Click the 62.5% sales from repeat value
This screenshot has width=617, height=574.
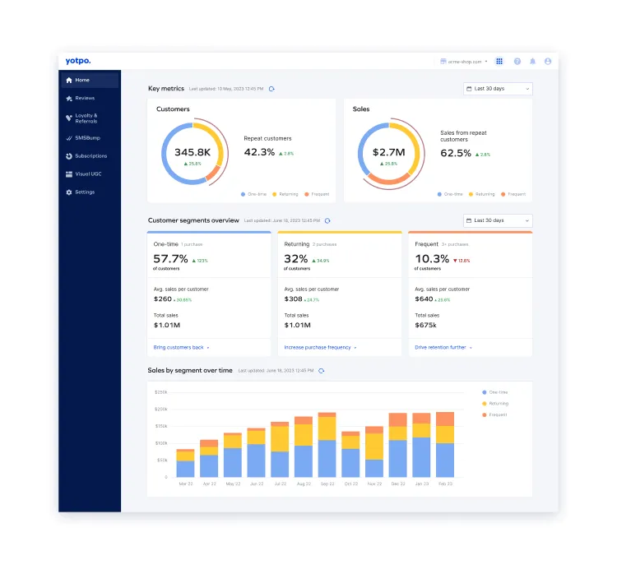click(456, 153)
